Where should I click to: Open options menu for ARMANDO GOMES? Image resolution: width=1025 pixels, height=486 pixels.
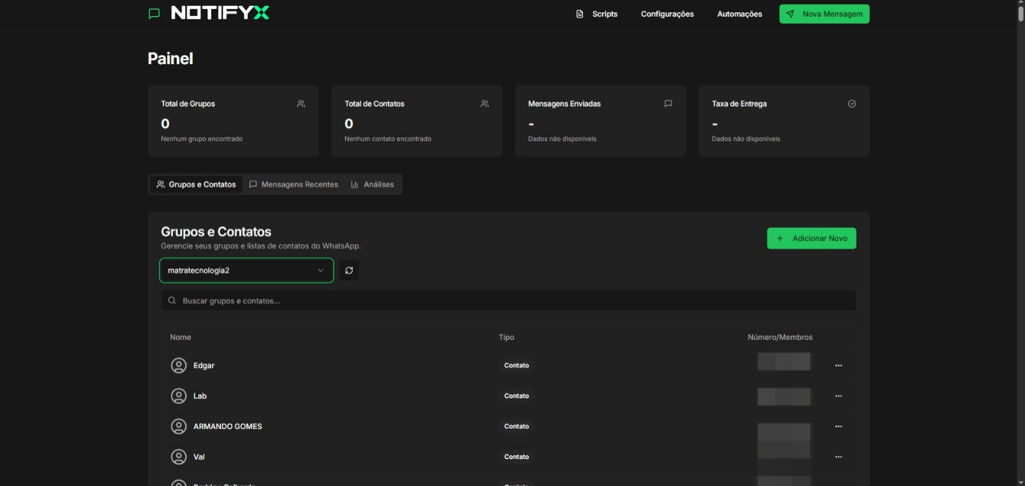(838, 426)
